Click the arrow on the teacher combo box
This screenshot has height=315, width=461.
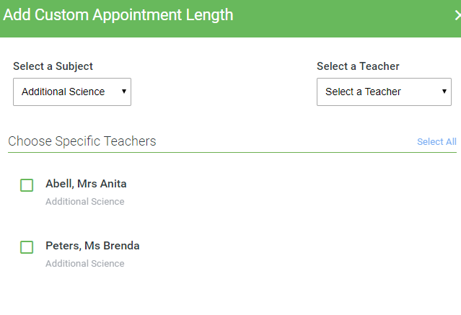(x=444, y=92)
